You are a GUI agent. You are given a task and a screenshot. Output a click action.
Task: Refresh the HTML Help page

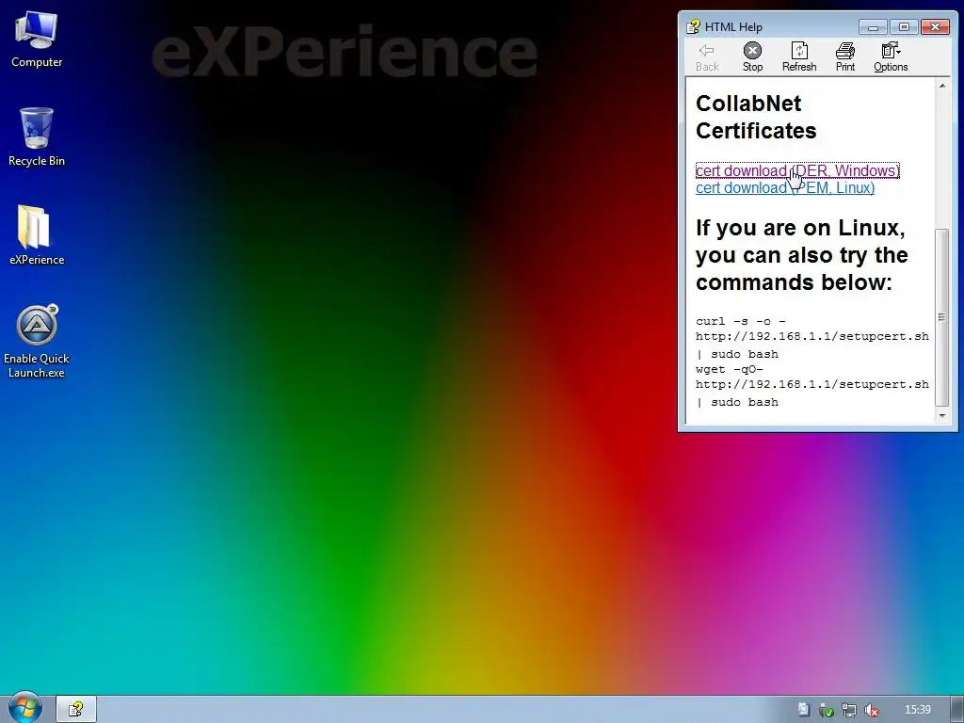tap(799, 57)
